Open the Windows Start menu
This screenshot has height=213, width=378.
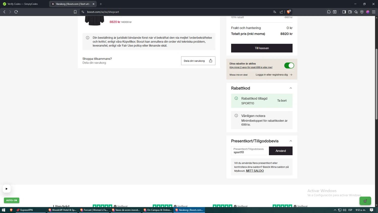click(4, 210)
